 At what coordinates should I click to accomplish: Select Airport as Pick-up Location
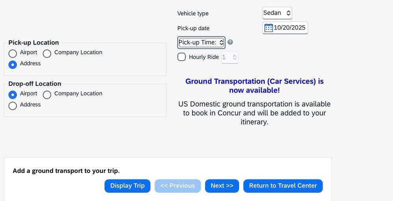pos(13,53)
